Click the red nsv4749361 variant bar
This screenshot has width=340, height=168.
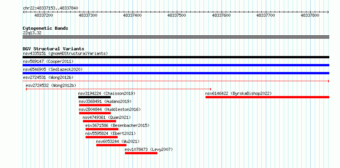[x=100, y=121]
